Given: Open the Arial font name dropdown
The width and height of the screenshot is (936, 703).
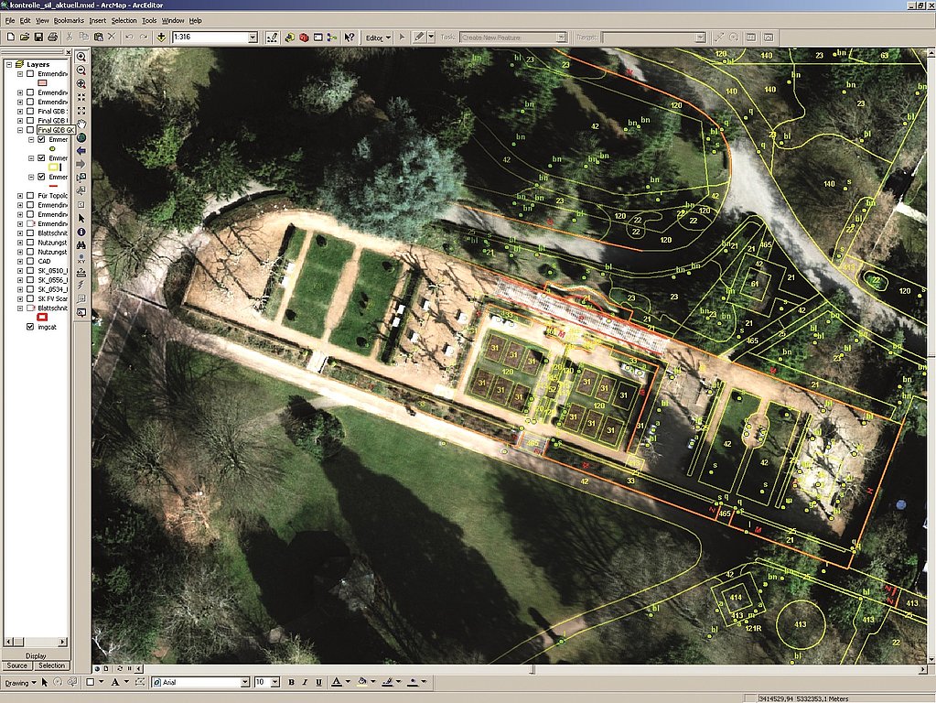Looking at the screenshot, I should coord(244,682).
